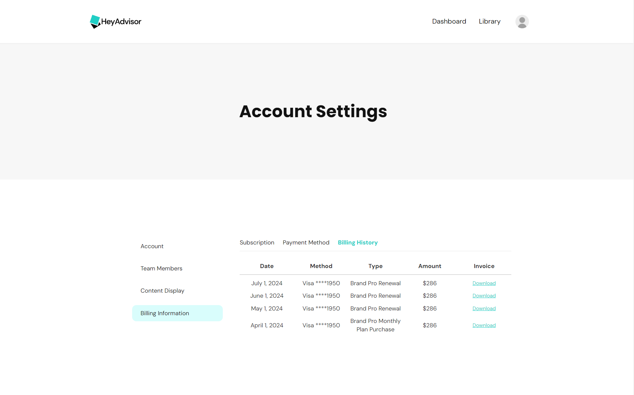The height and width of the screenshot is (395, 634).
Task: Click the Date column header
Action: pyautogui.click(x=267, y=266)
